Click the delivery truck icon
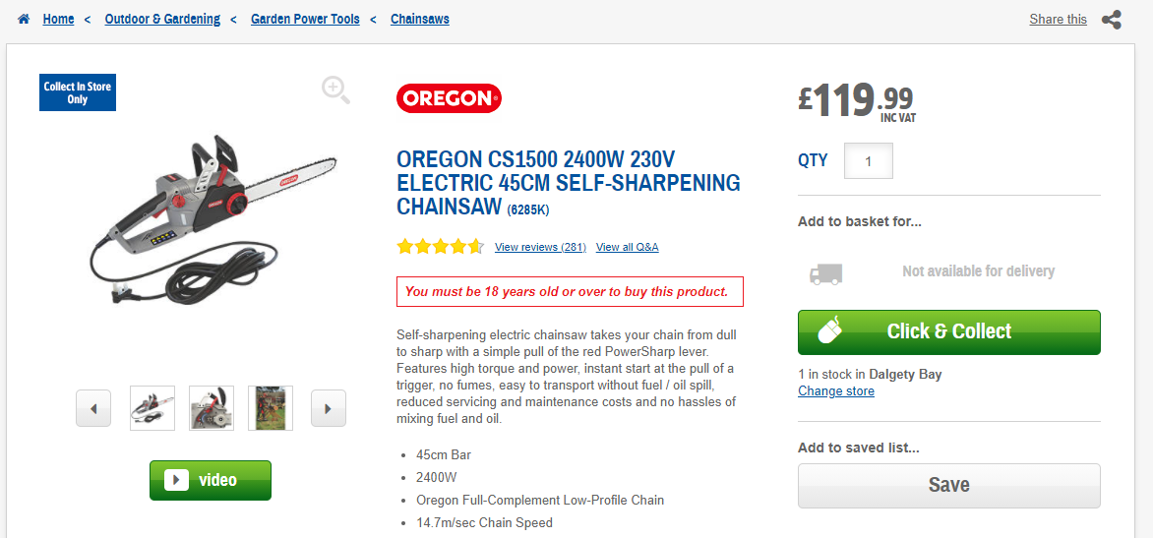This screenshot has width=1153, height=538. [825, 272]
